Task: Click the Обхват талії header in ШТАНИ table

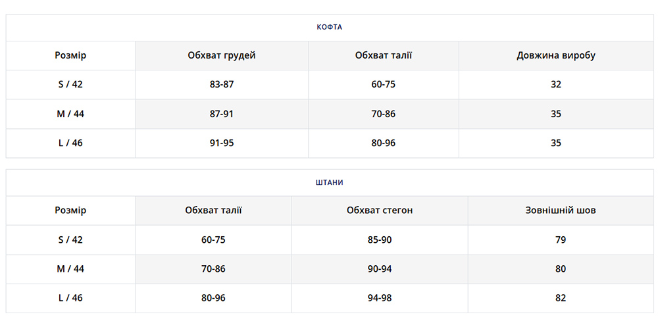Action: pos(213,211)
